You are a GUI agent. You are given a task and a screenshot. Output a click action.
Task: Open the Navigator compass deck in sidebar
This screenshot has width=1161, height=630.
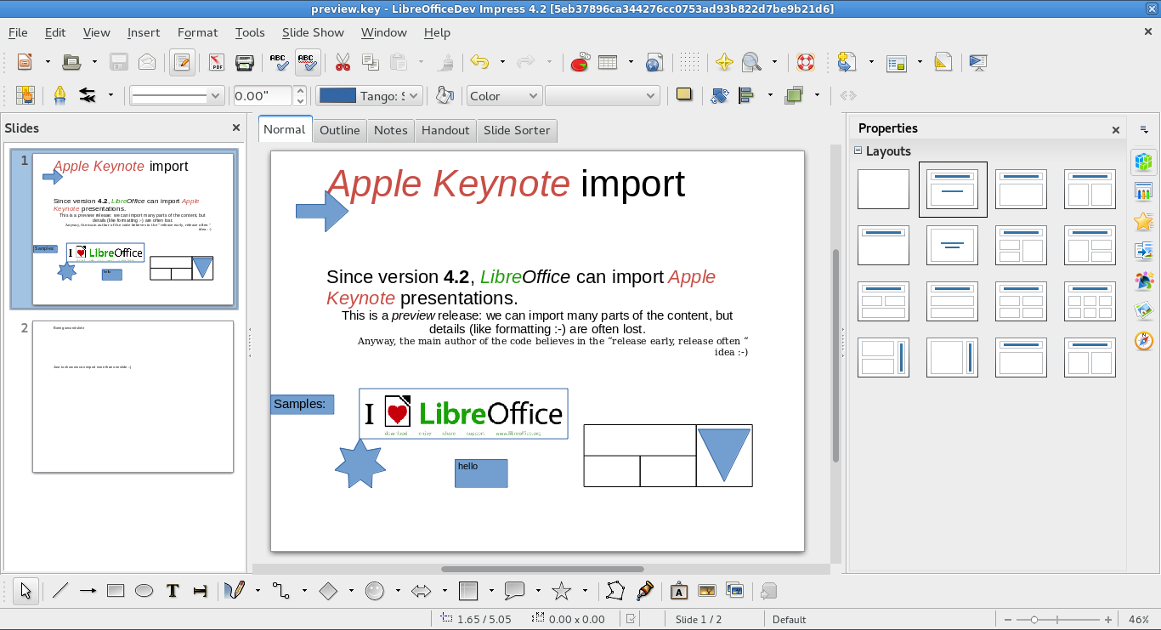click(x=1144, y=340)
